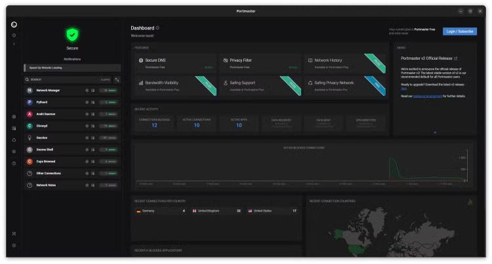Open the Portmaster logo in the sidebar
492x264 pixels.
(14, 24)
